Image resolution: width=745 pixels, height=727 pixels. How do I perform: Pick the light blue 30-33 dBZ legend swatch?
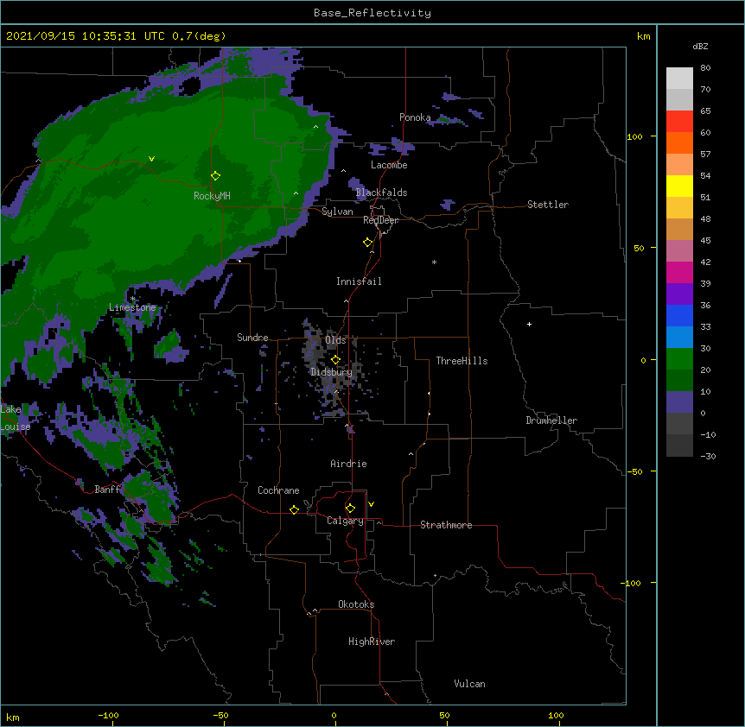(679, 337)
